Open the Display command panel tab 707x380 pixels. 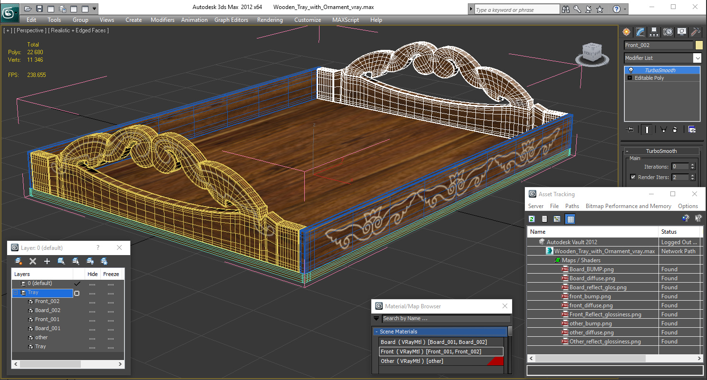(x=682, y=32)
